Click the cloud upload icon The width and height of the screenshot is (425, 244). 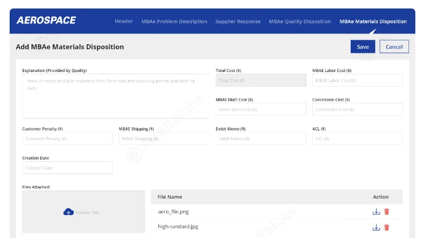click(68, 212)
